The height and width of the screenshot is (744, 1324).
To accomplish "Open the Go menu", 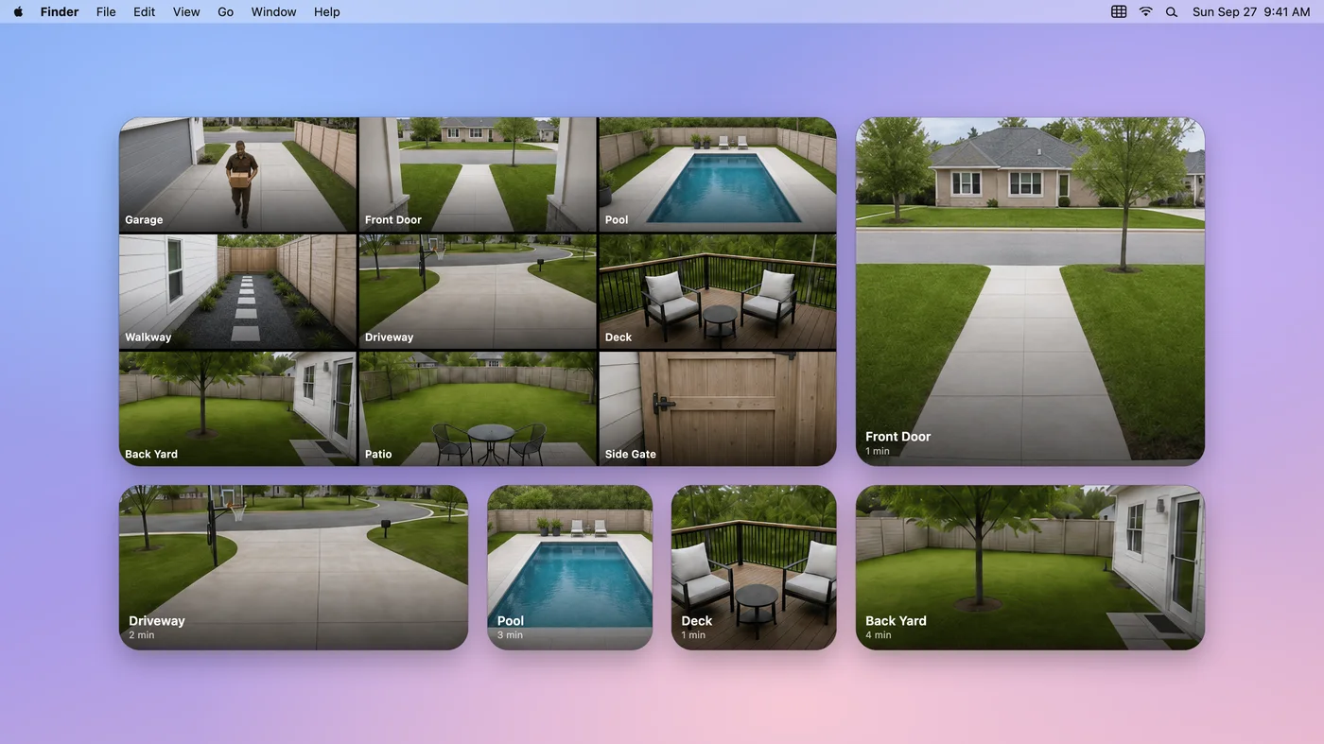I will click(x=226, y=11).
